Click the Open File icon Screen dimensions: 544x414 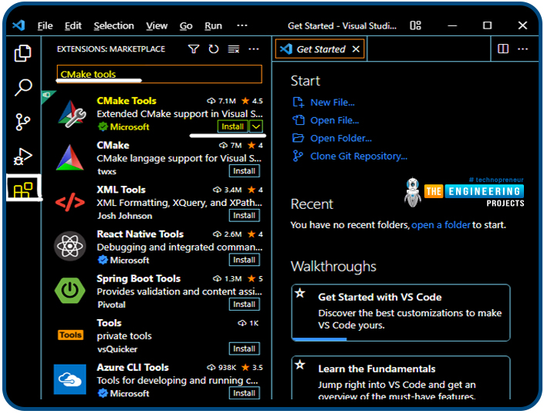[299, 120]
